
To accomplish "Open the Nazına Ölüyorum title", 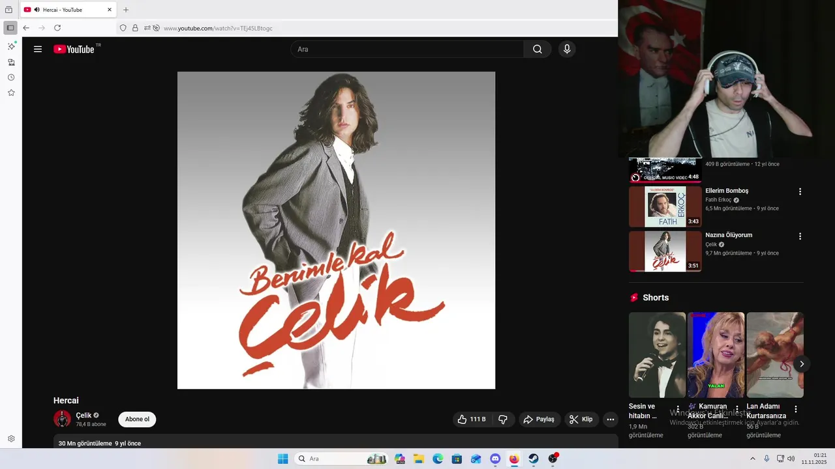I will click(729, 235).
